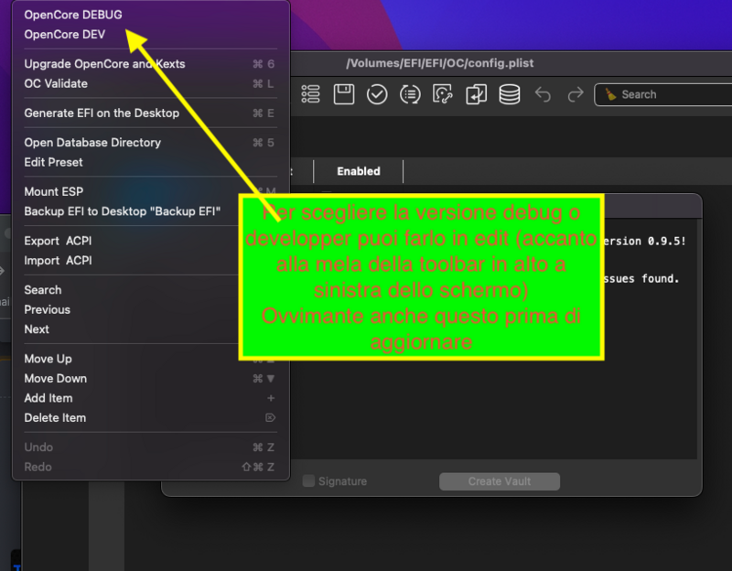Click the Enabled column header

pos(358,171)
